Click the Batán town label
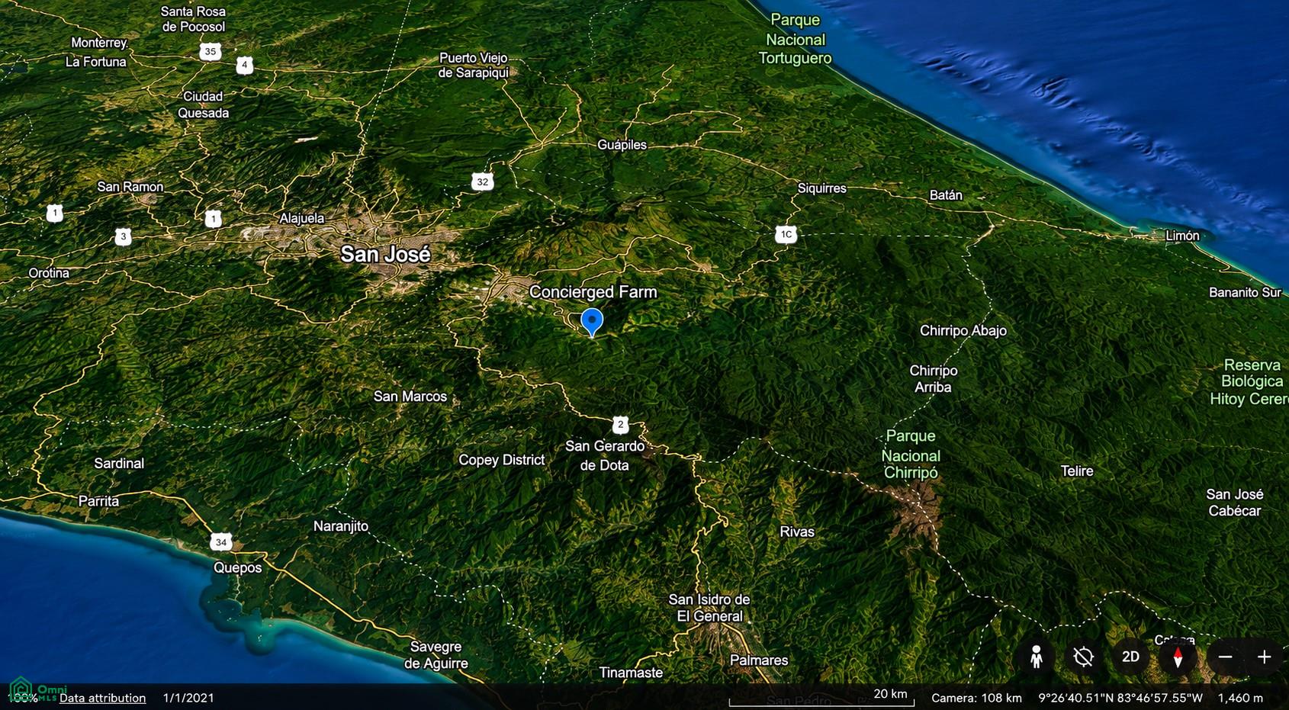The image size is (1289, 710). [946, 195]
